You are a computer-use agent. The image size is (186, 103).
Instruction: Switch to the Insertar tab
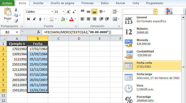[x=38, y=3]
